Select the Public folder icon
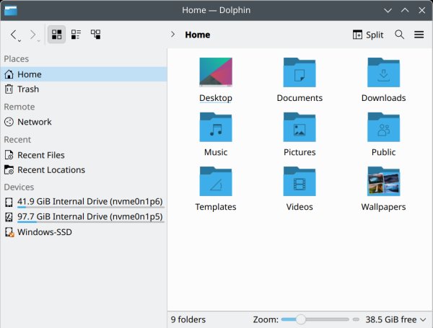This screenshot has height=328, width=433. (x=383, y=127)
